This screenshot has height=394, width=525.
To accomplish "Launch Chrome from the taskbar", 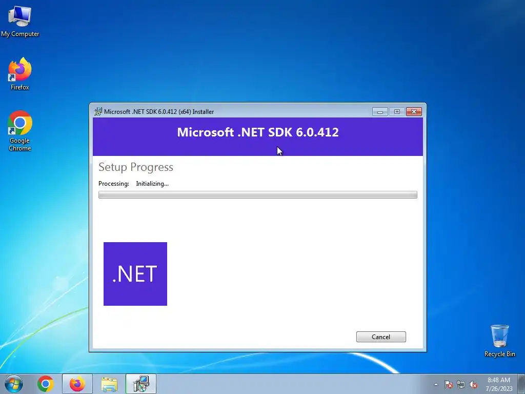I will [x=46, y=384].
